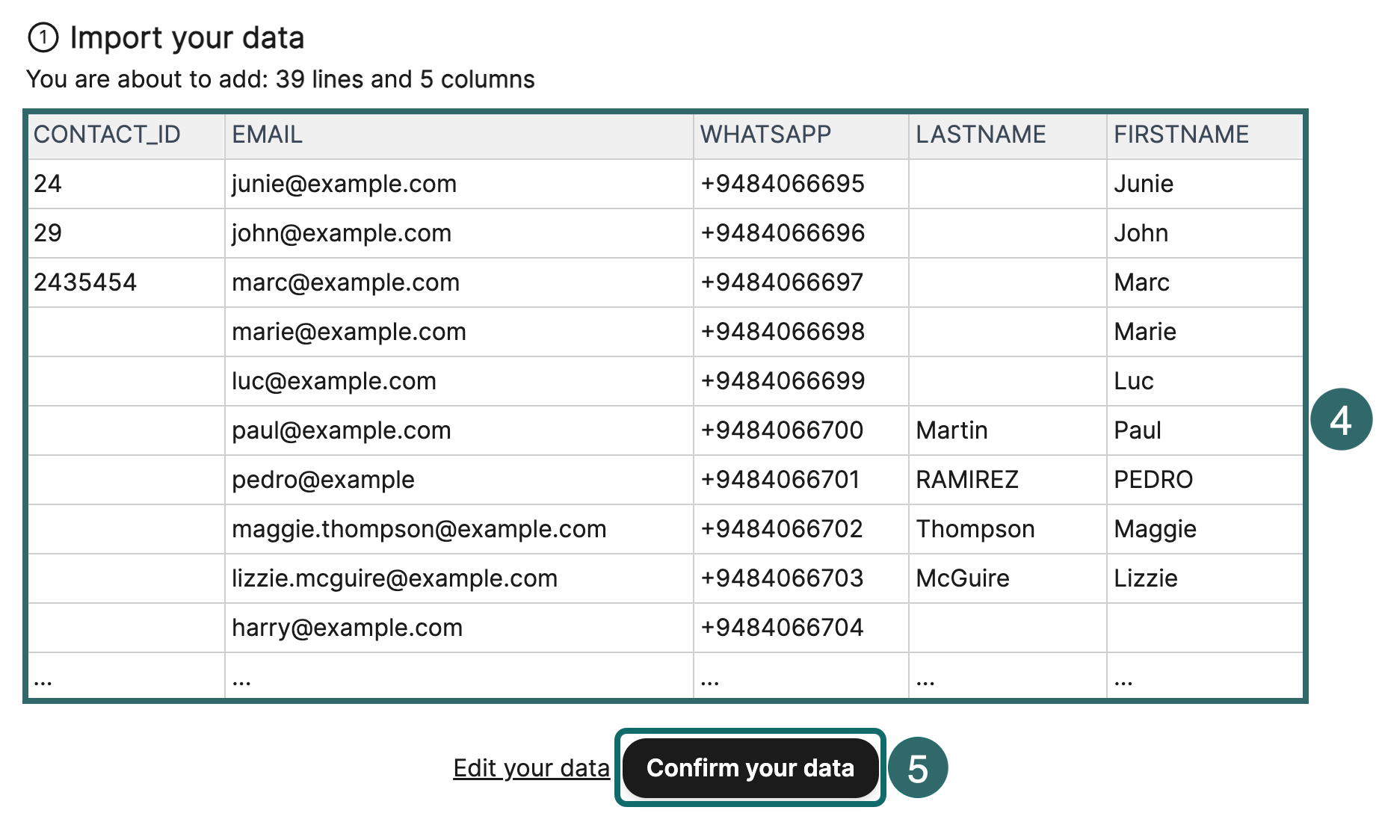This screenshot has height=816, width=1379.
Task: Select the McGuire last name cell
Action: (963, 578)
